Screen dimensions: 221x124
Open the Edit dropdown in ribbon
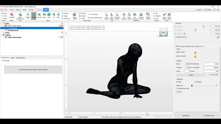coord(4,21)
